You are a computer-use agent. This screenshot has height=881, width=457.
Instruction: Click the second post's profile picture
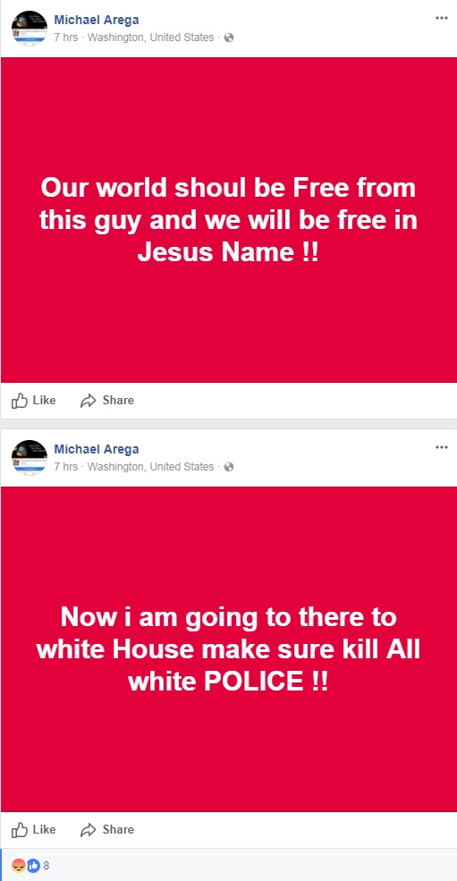[30, 457]
